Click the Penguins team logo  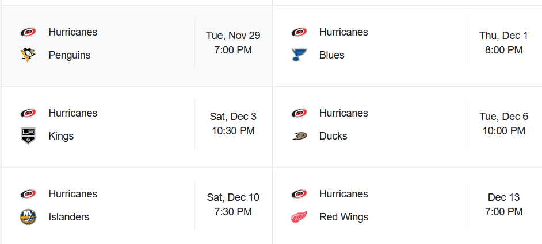coord(28,55)
